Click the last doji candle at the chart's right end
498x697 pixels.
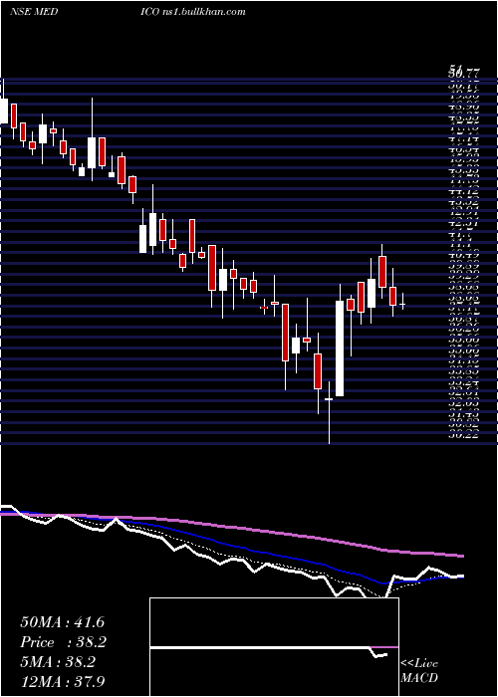[402, 304]
